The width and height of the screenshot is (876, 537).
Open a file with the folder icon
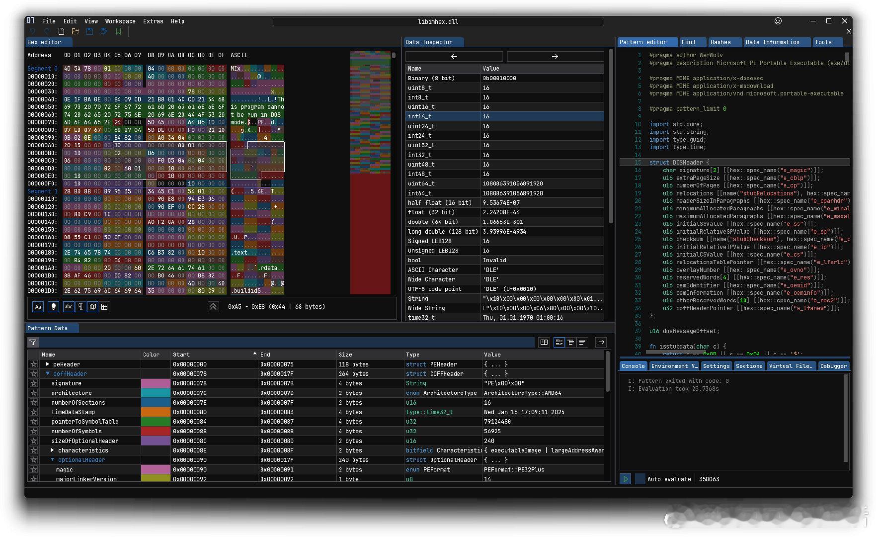click(75, 31)
